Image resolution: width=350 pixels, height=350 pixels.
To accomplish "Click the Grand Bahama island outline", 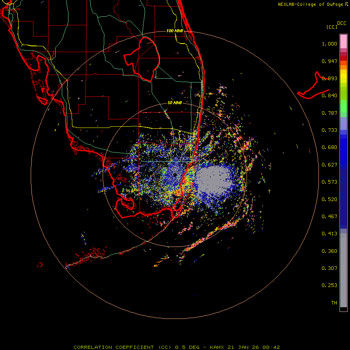I will 313,86.
